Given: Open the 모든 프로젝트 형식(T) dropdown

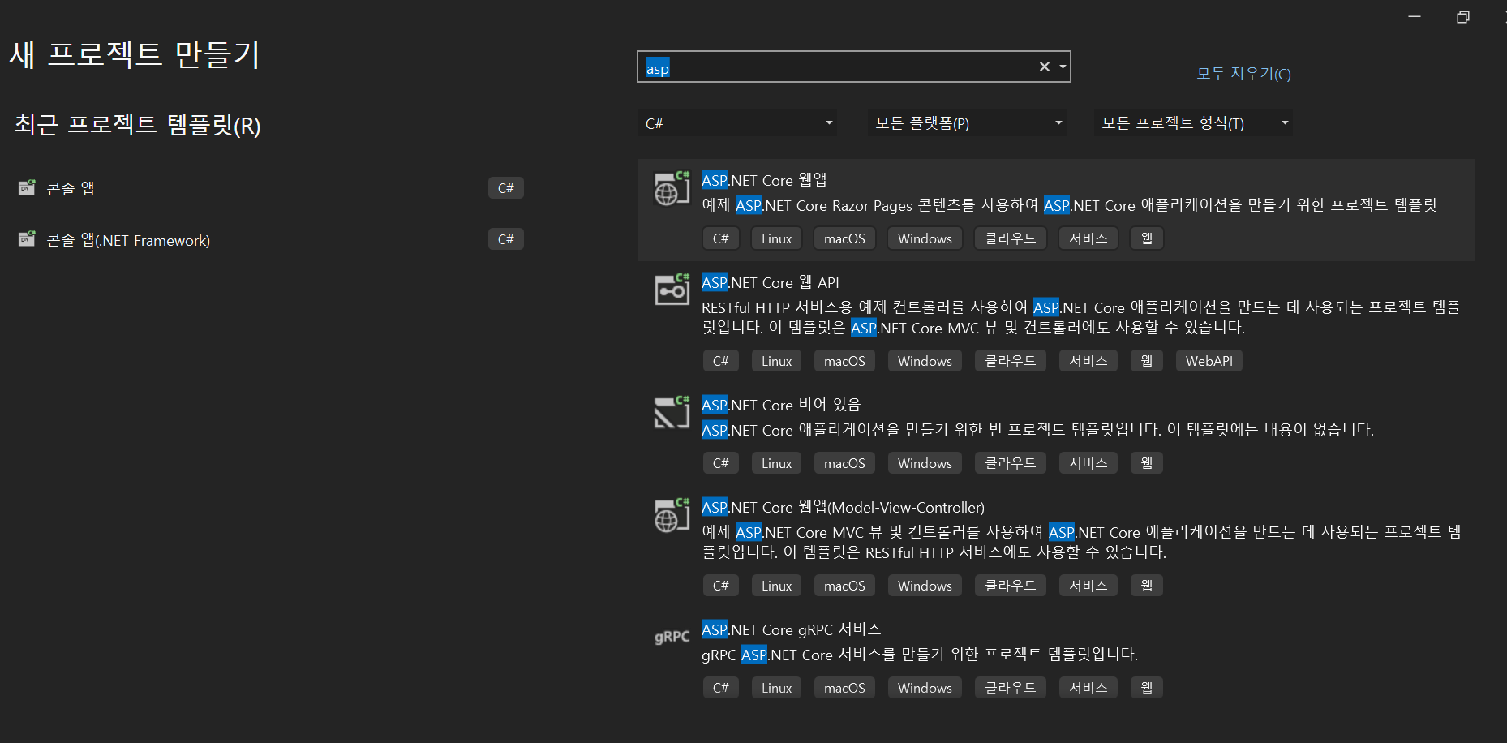Looking at the screenshot, I should tap(1193, 123).
